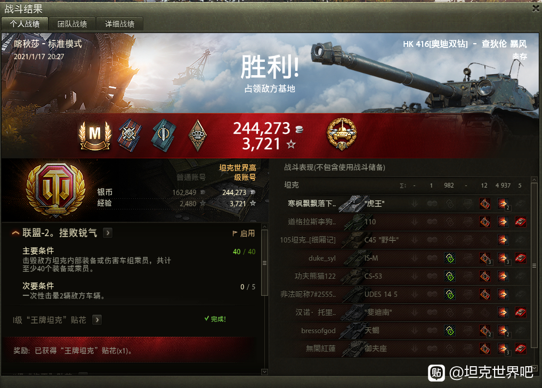Close the battle results window
This screenshot has height=388, width=542.
pyautogui.click(x=536, y=9)
